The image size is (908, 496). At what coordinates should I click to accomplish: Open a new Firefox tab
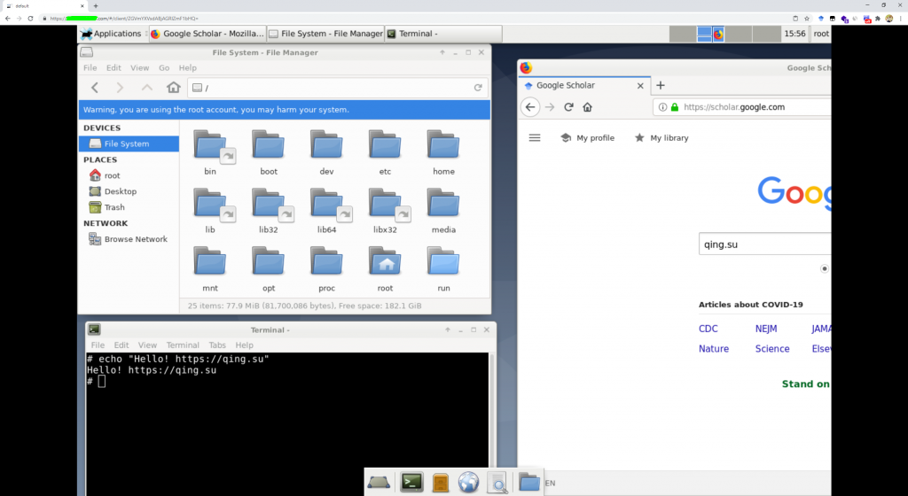(x=660, y=85)
